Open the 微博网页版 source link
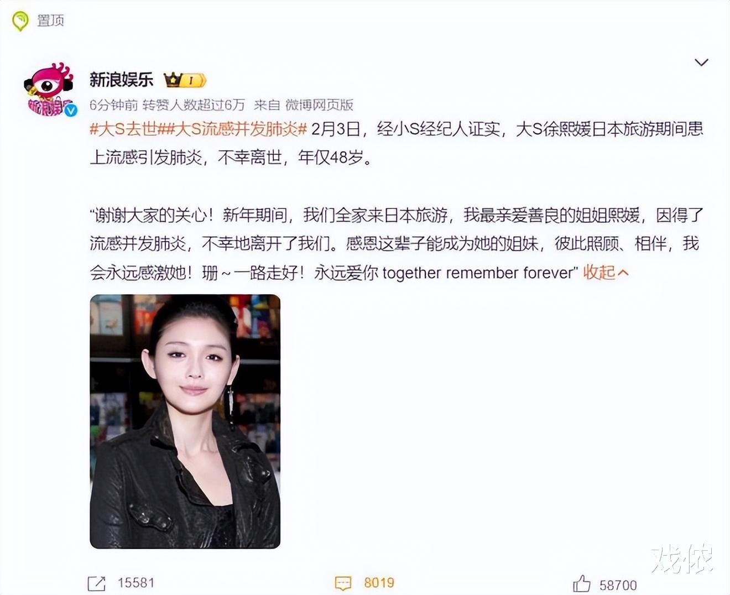The image size is (730, 595). 319,105
